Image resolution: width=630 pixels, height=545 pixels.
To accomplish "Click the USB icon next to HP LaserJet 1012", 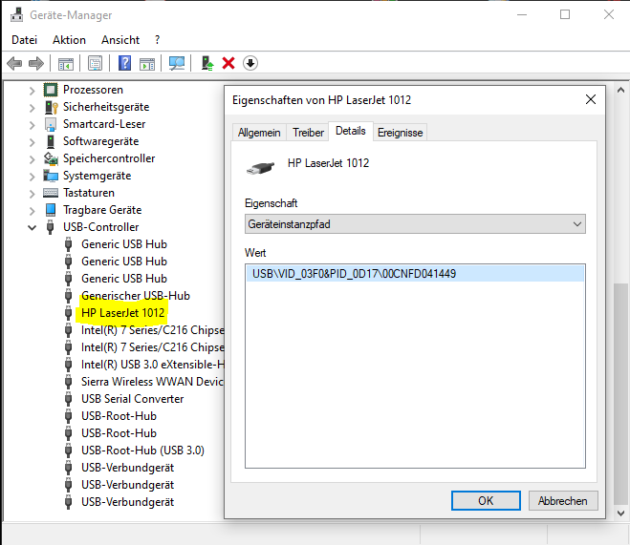I will 69,313.
